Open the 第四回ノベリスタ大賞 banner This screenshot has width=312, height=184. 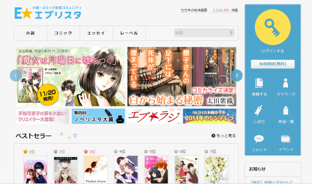98,116
